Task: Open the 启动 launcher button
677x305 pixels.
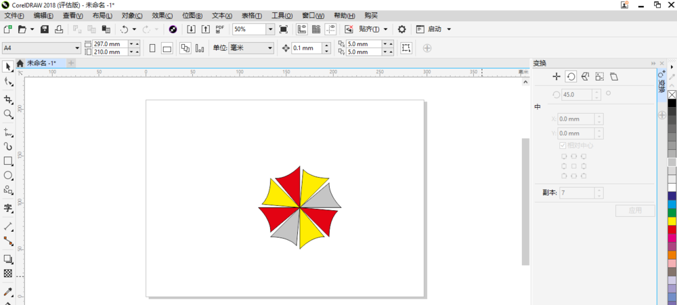Action: tap(434, 29)
